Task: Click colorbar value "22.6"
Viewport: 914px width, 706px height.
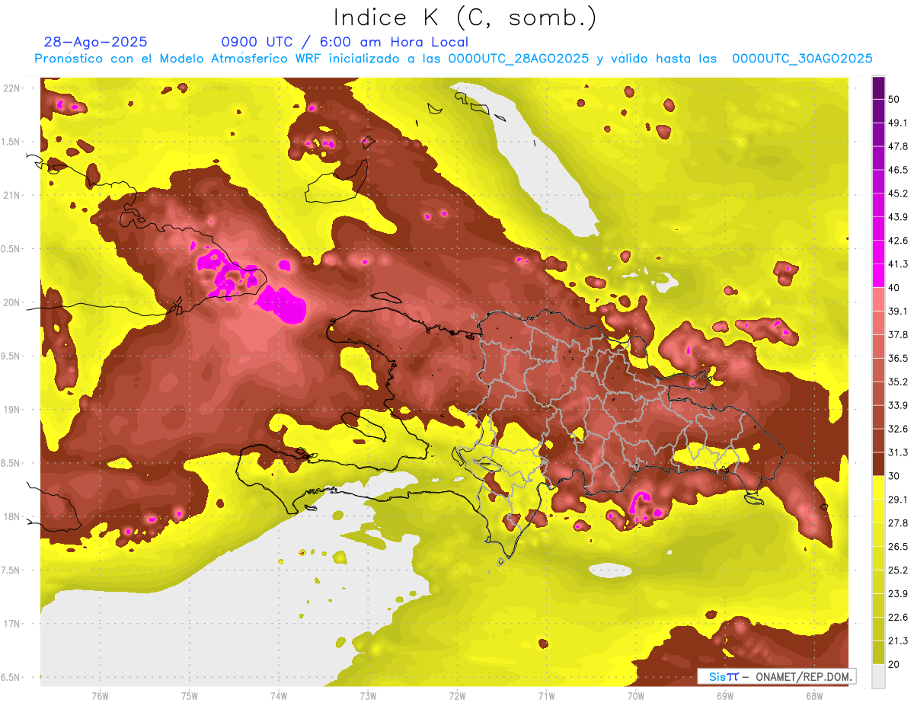Action: coord(897,618)
